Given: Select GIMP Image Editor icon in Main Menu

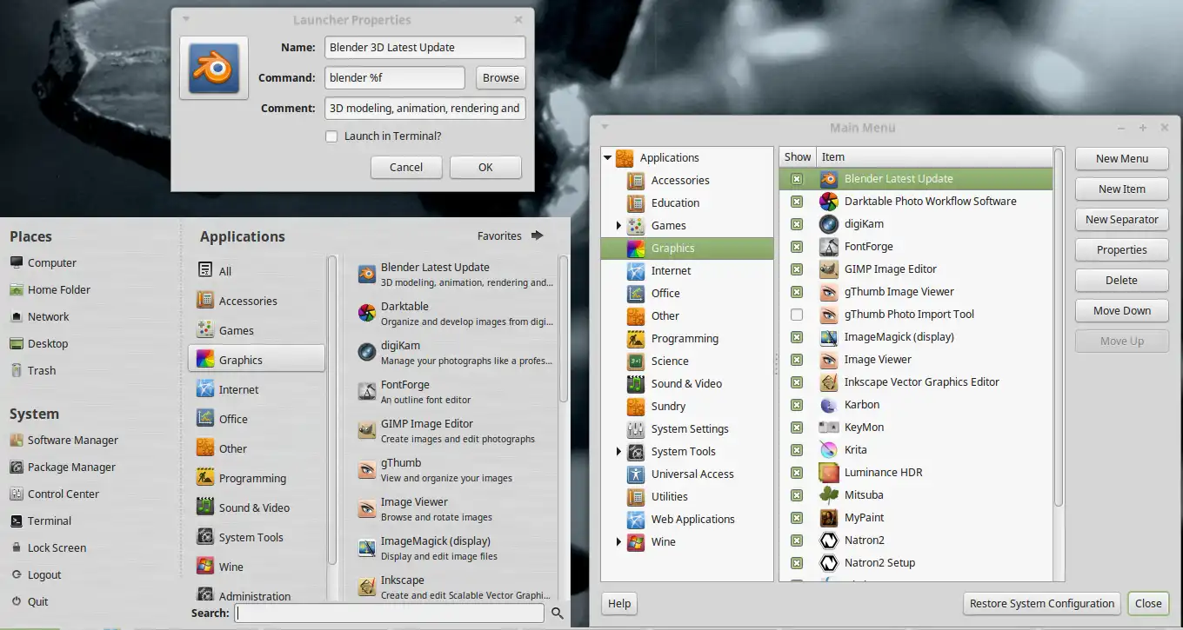Looking at the screenshot, I should (829, 269).
